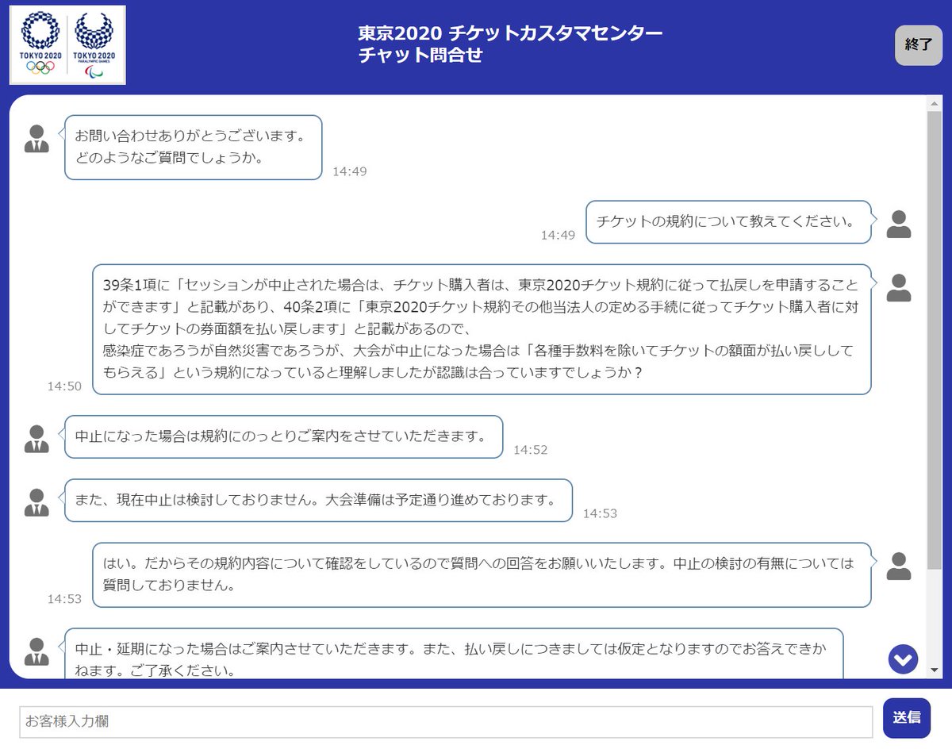Click the long message beginning 39条1項に
Viewport: 952px width, 749px height.
(x=482, y=329)
